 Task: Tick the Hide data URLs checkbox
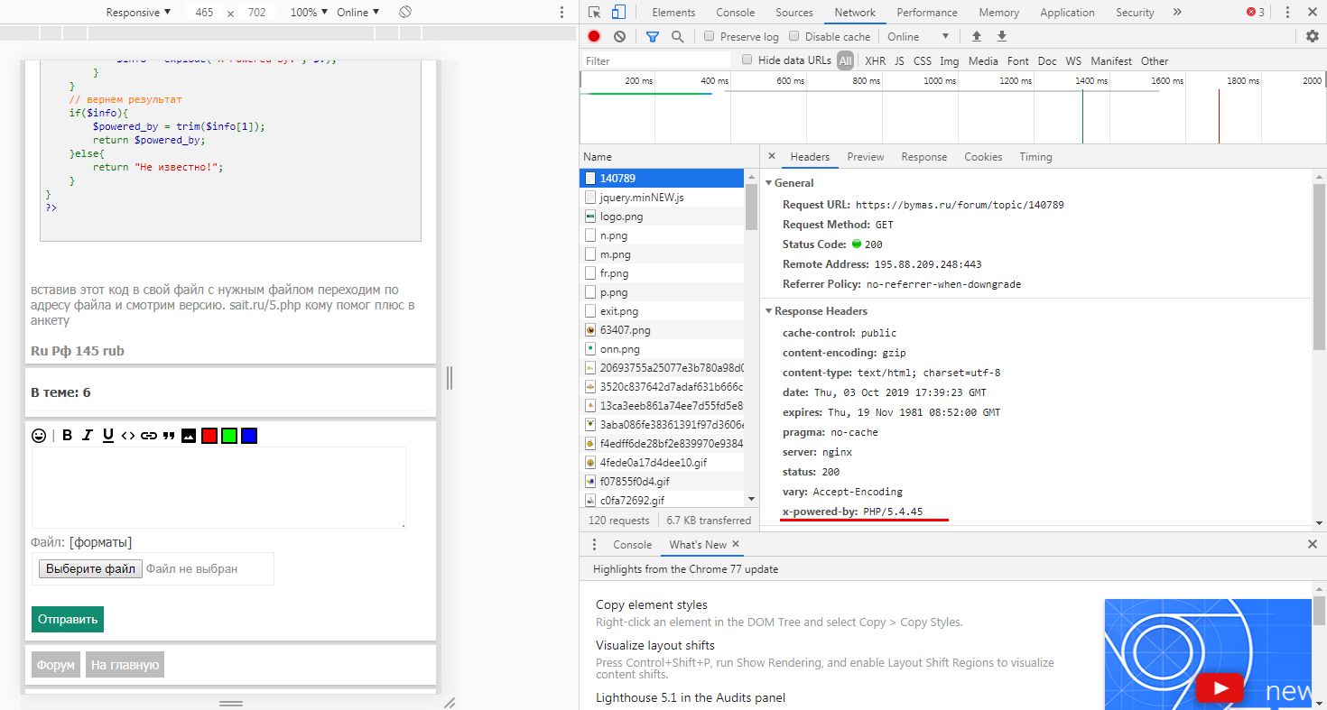pyautogui.click(x=747, y=60)
